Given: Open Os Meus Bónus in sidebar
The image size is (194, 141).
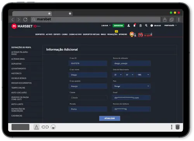Looking at the screenshot, I should pos(19,78).
